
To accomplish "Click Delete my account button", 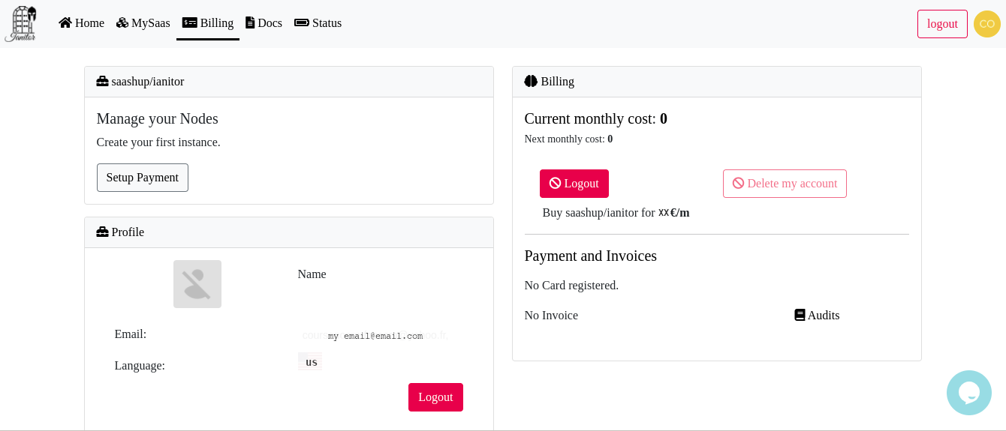I will (x=785, y=184).
